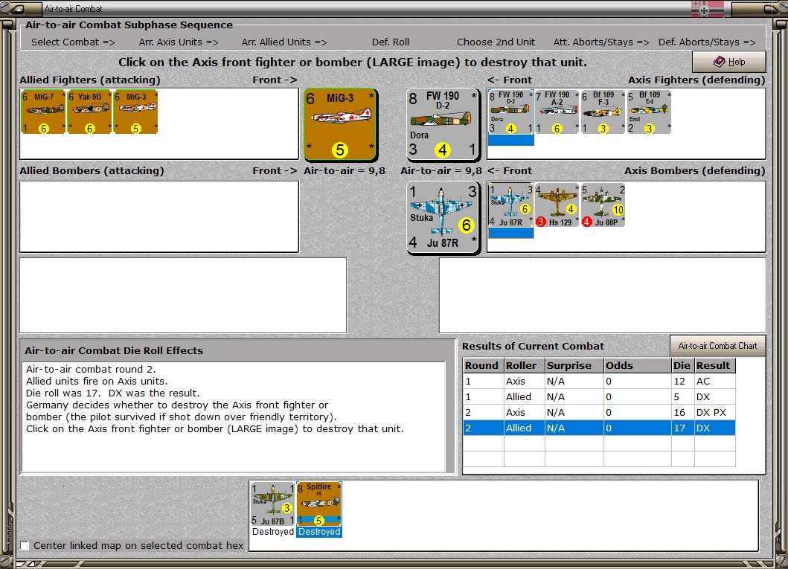Destroy the large FW 190 D-2 Dora fighter
The image size is (788, 569).
tap(443, 124)
